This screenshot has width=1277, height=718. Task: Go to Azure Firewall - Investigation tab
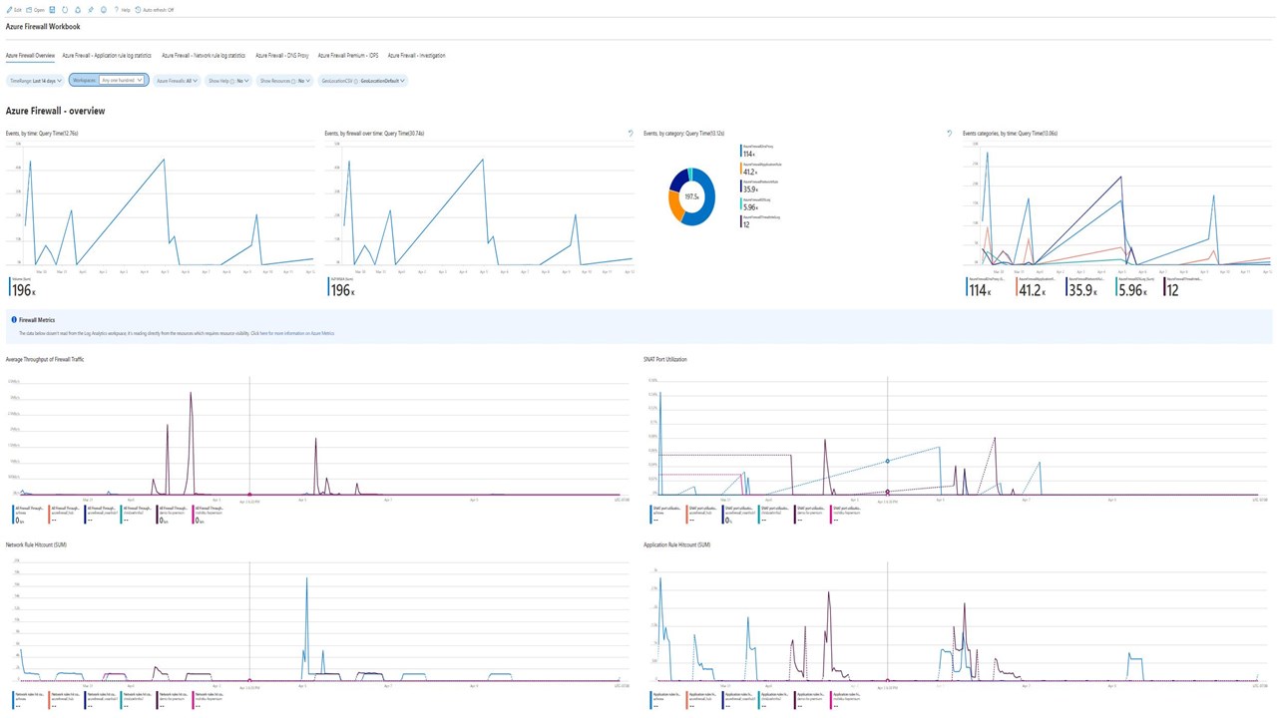point(417,56)
